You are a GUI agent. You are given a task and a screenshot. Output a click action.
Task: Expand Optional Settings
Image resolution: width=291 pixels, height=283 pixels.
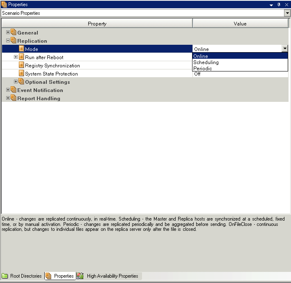tap(16, 81)
